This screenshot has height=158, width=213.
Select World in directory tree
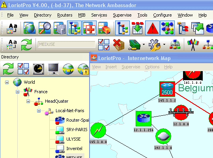[29, 82]
